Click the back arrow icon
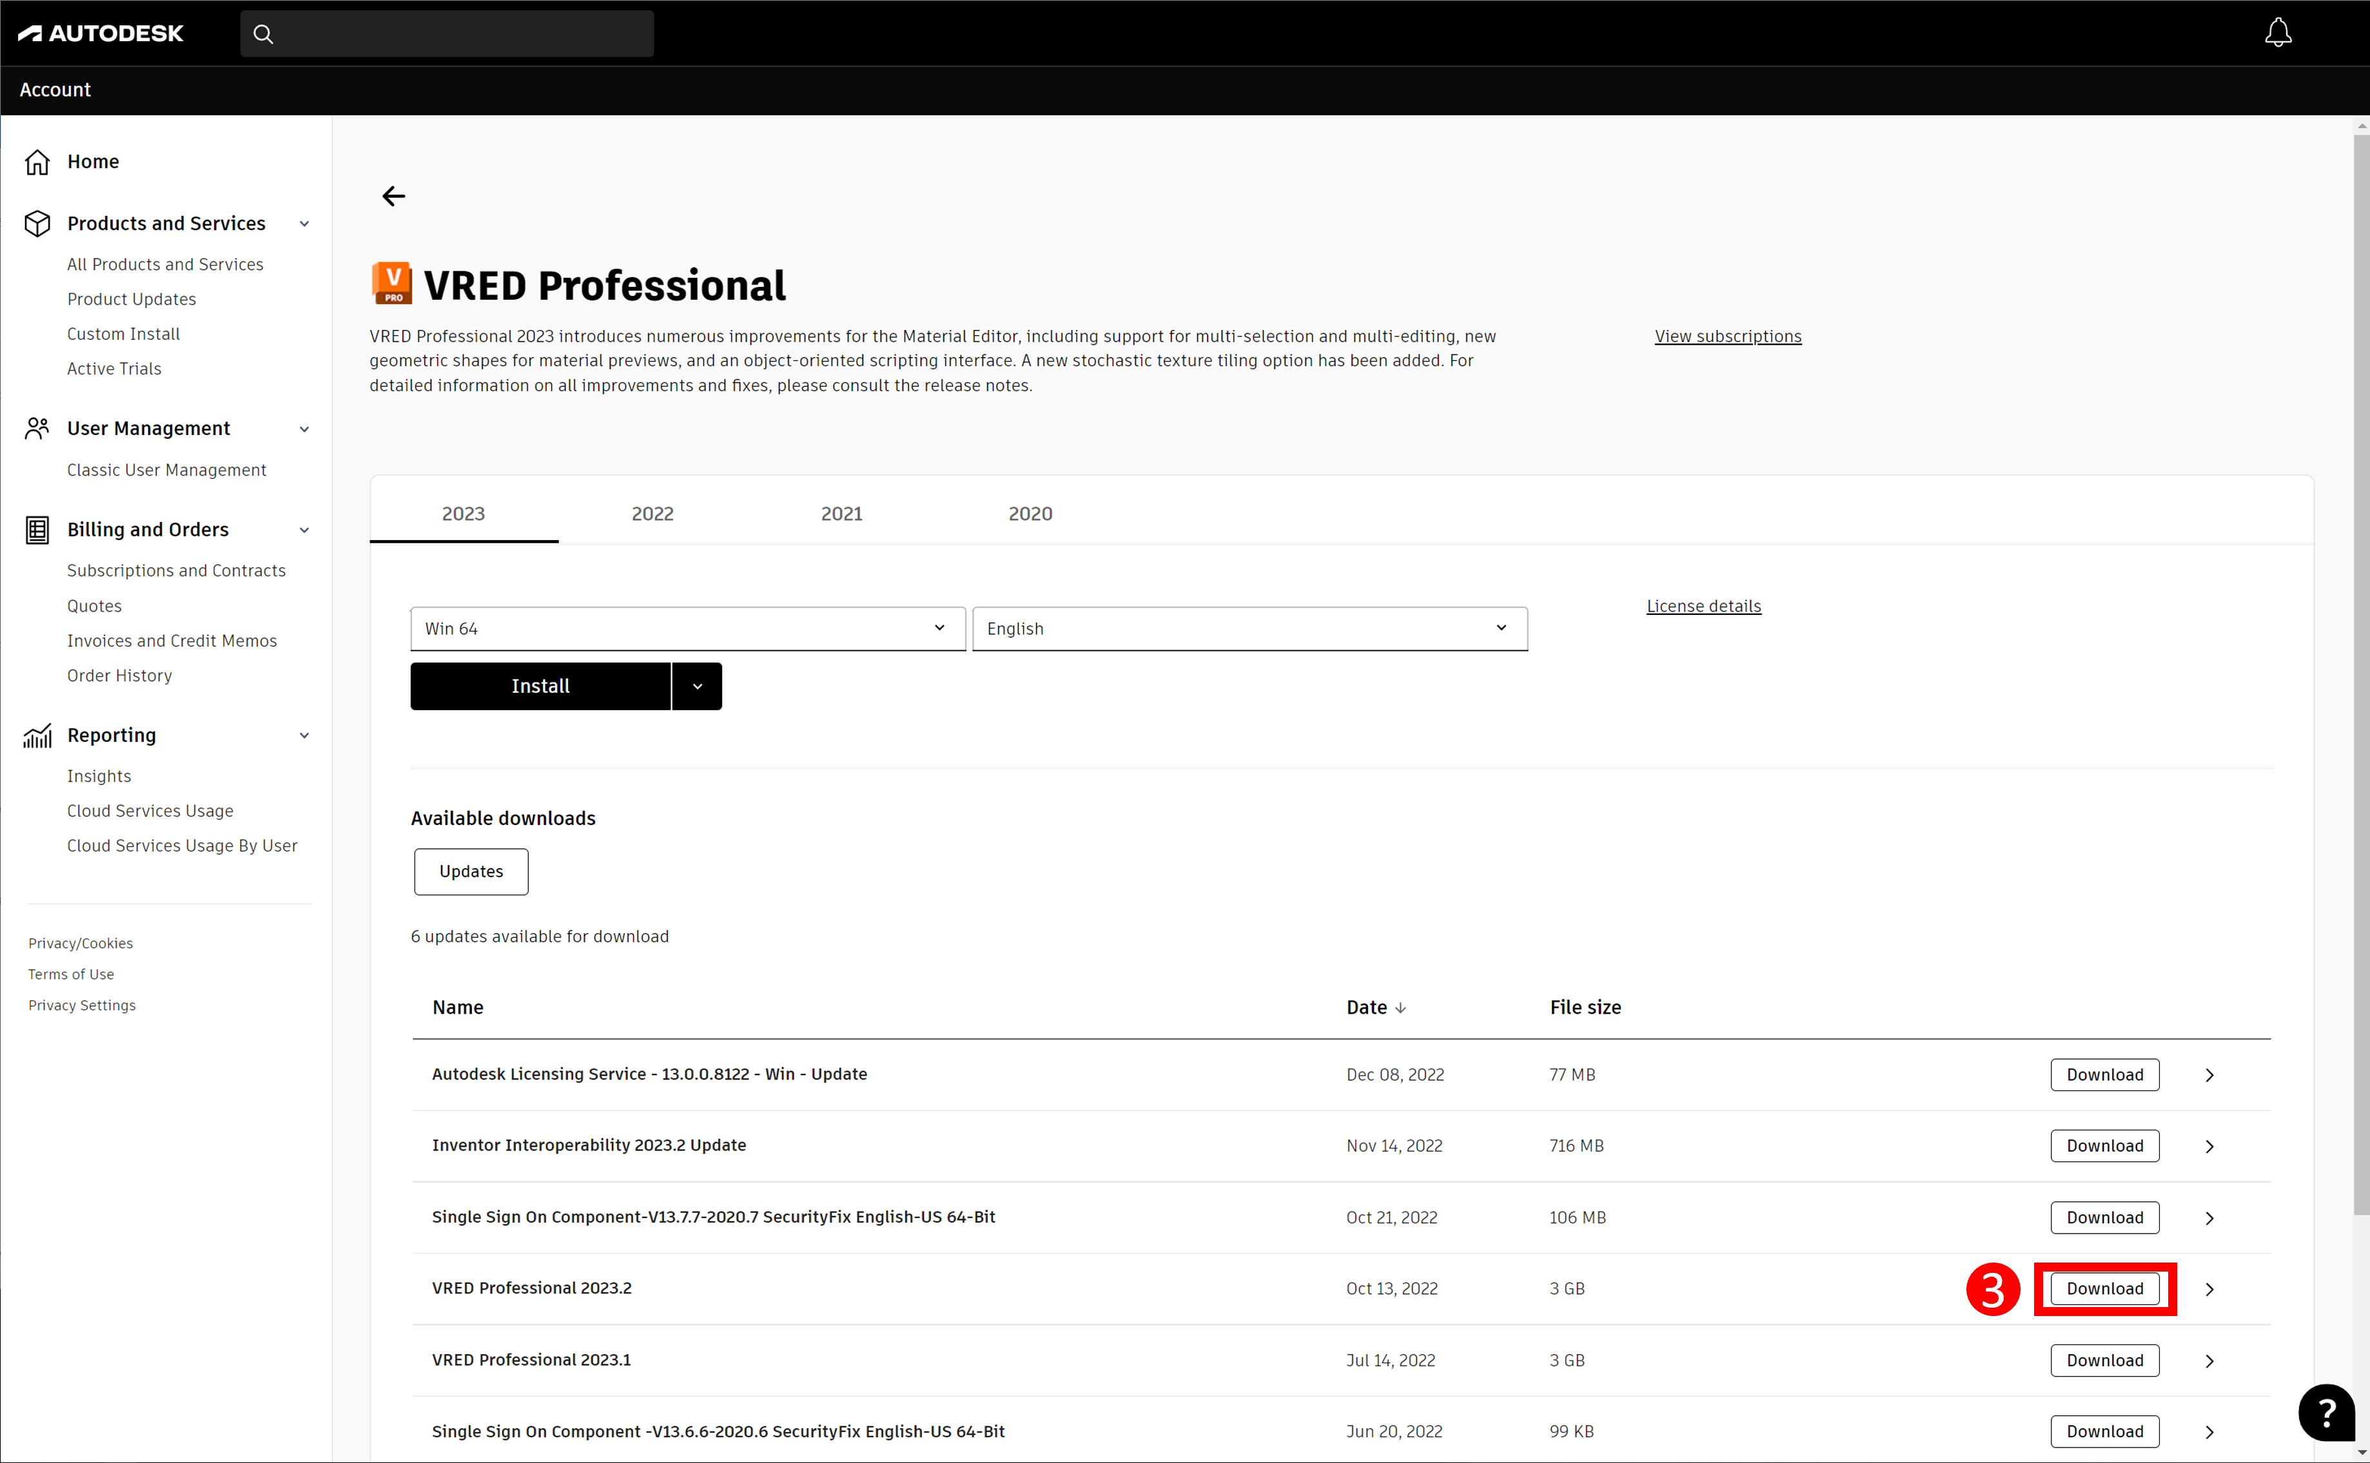 click(393, 197)
